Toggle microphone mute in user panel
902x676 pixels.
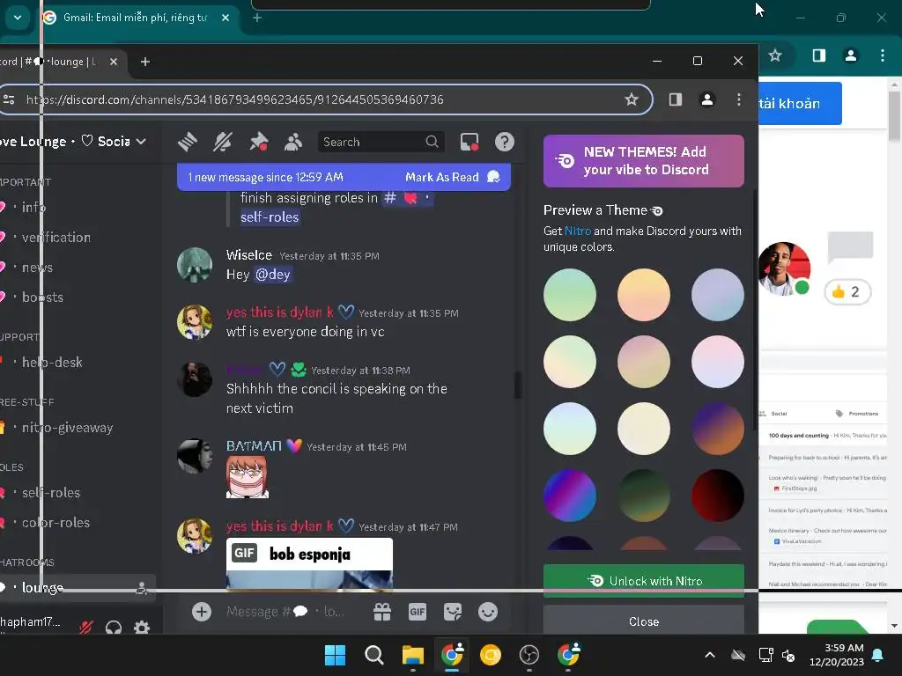pos(86,627)
